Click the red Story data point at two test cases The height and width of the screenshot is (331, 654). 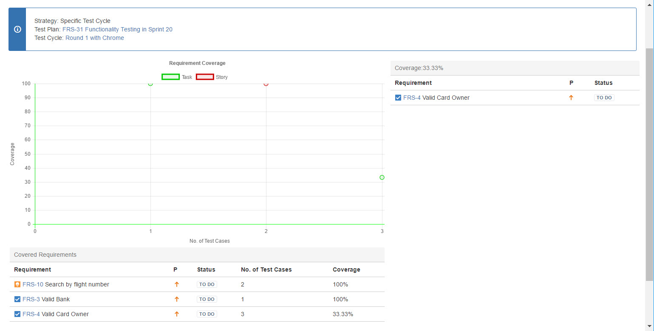coord(266,84)
